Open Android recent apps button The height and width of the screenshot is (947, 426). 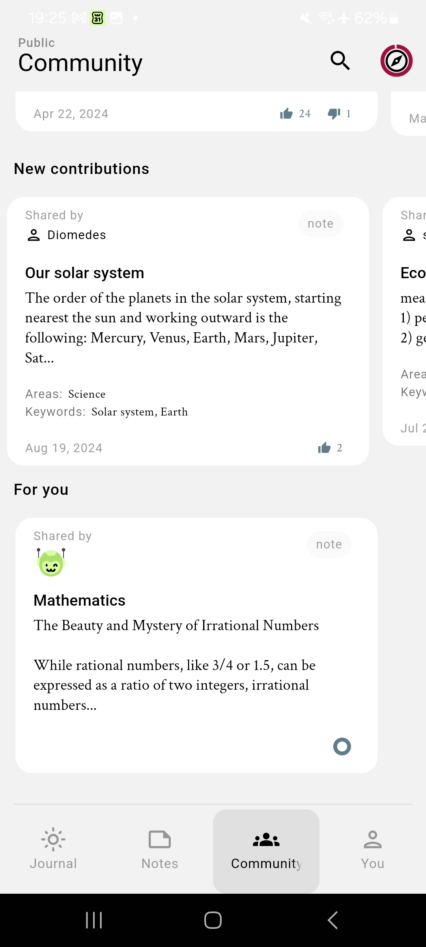click(94, 920)
